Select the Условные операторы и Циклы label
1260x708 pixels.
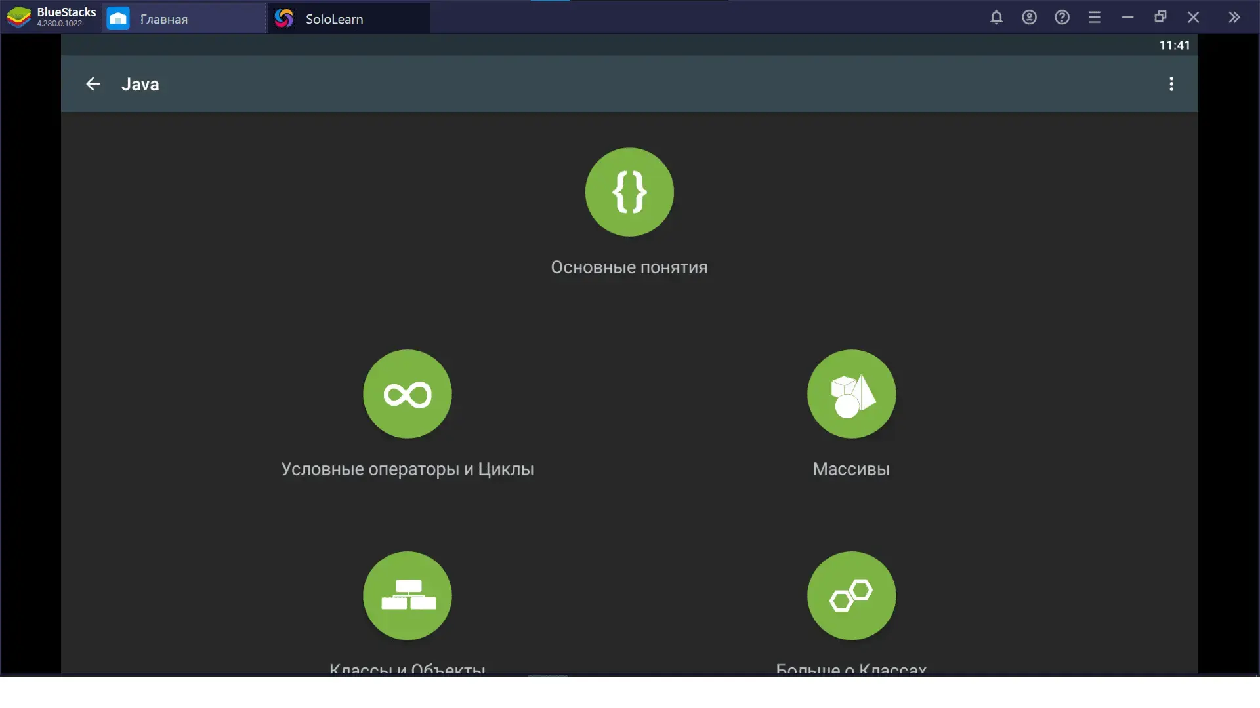click(x=408, y=469)
